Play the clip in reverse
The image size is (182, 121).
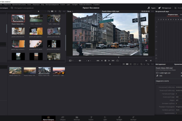pyautogui.click(x=102, y=60)
